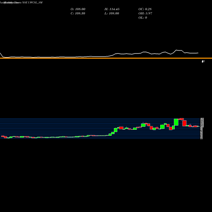Click the OC: 0.28 value
212x212 pixels.
[145, 9]
